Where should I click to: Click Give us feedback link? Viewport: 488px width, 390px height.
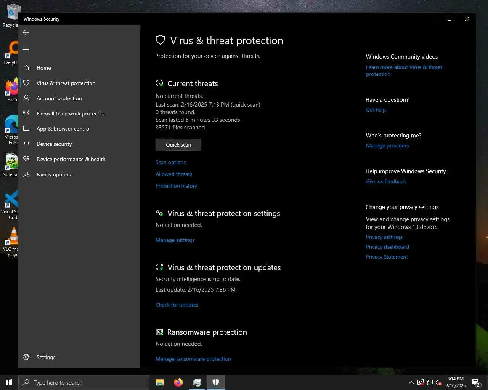tap(386, 181)
